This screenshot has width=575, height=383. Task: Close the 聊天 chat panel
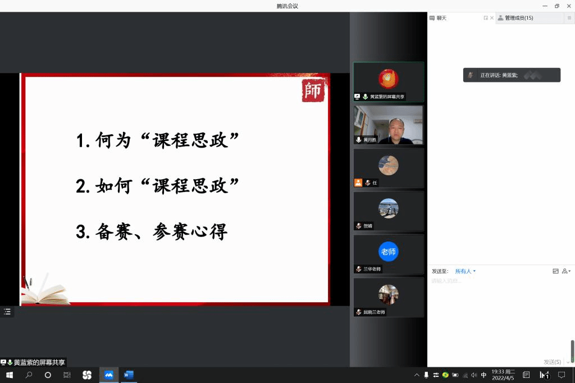pos(492,18)
